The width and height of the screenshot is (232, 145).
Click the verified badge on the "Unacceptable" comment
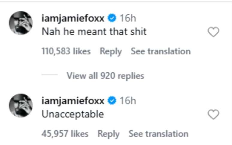tap(112, 101)
